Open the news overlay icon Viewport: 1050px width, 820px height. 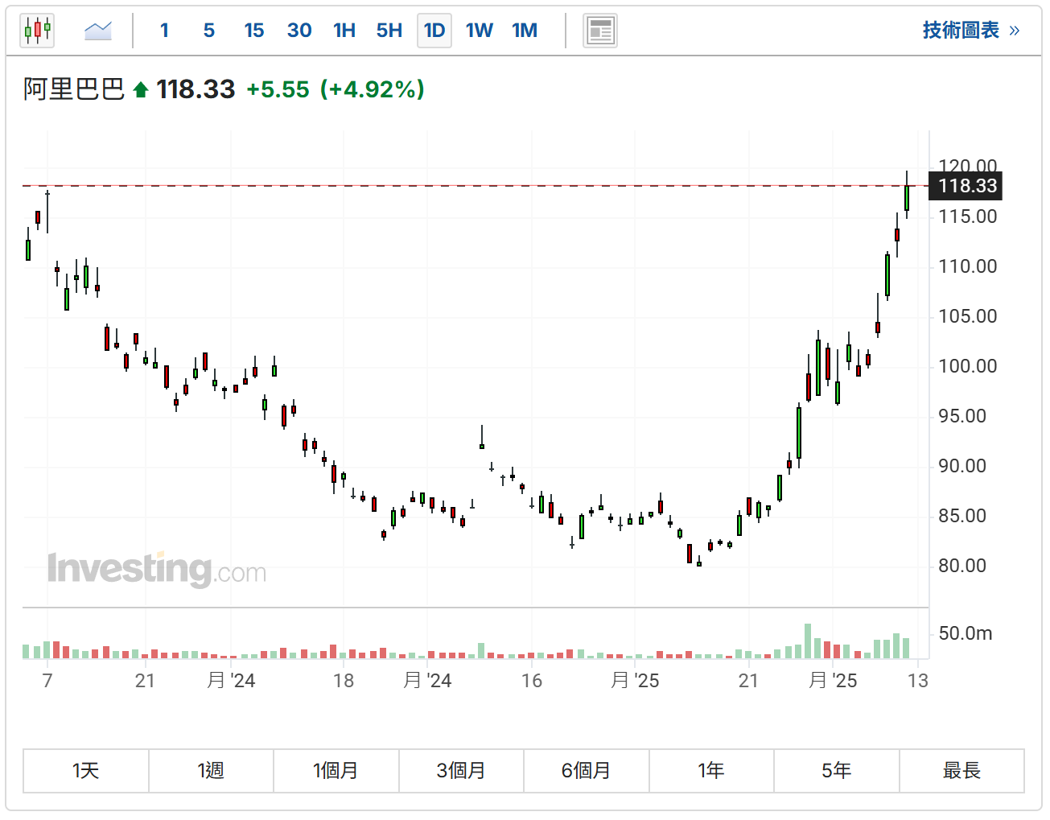click(x=600, y=31)
